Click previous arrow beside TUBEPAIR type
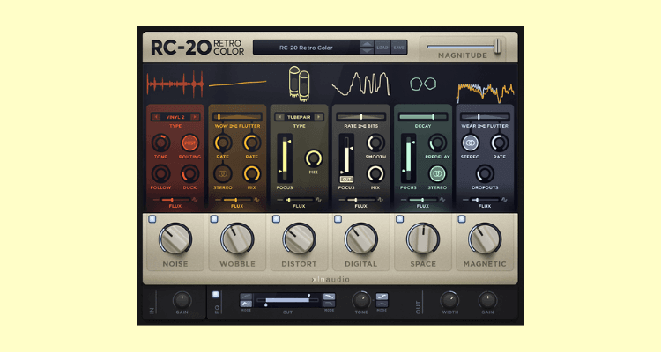This screenshot has width=661, height=352. tap(281, 116)
